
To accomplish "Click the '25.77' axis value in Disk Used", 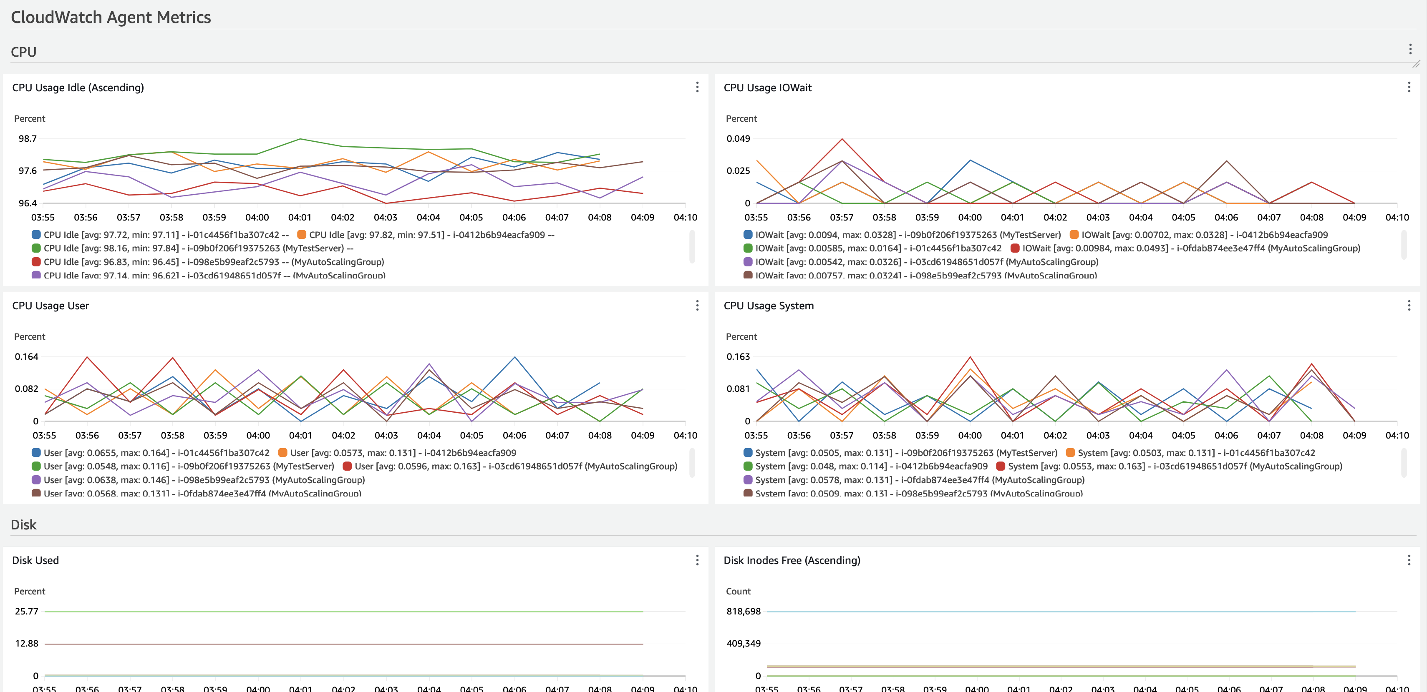I will 27,611.
